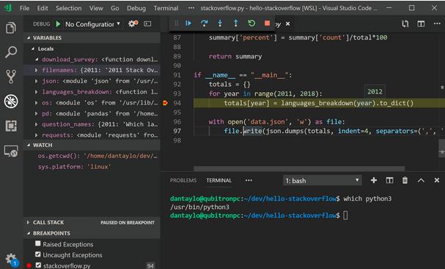
Task: Expand the json module variable
Action: pyautogui.click(x=37, y=81)
